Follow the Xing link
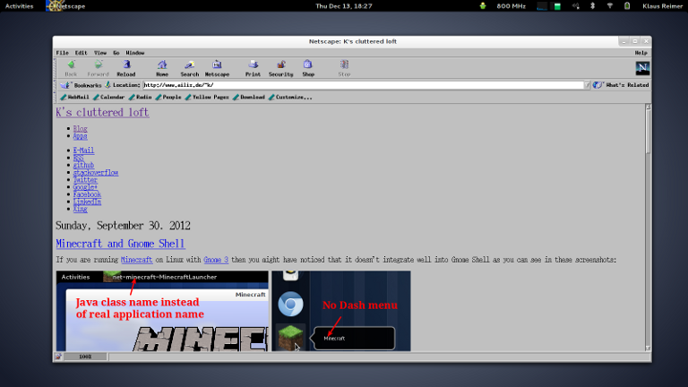 pyautogui.click(x=81, y=210)
